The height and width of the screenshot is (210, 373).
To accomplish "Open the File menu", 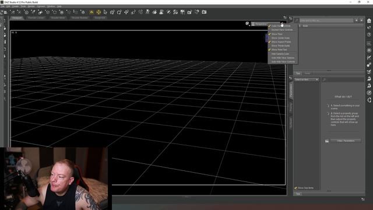I will point(2,6).
